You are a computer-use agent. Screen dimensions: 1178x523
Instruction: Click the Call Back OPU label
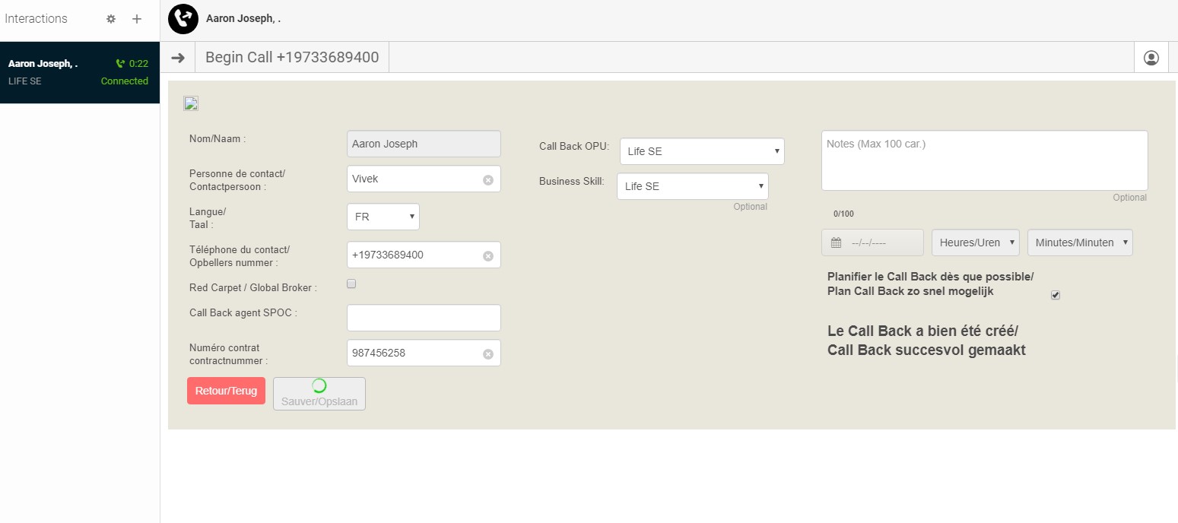574,146
